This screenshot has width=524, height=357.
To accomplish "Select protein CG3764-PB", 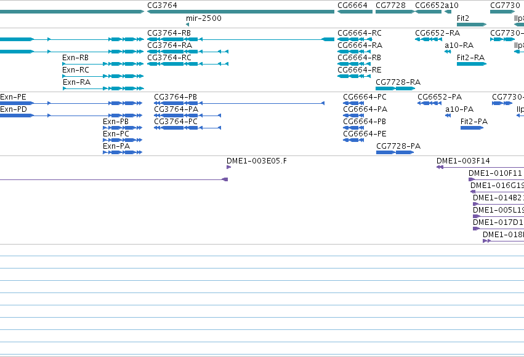I will click(x=239, y=103).
